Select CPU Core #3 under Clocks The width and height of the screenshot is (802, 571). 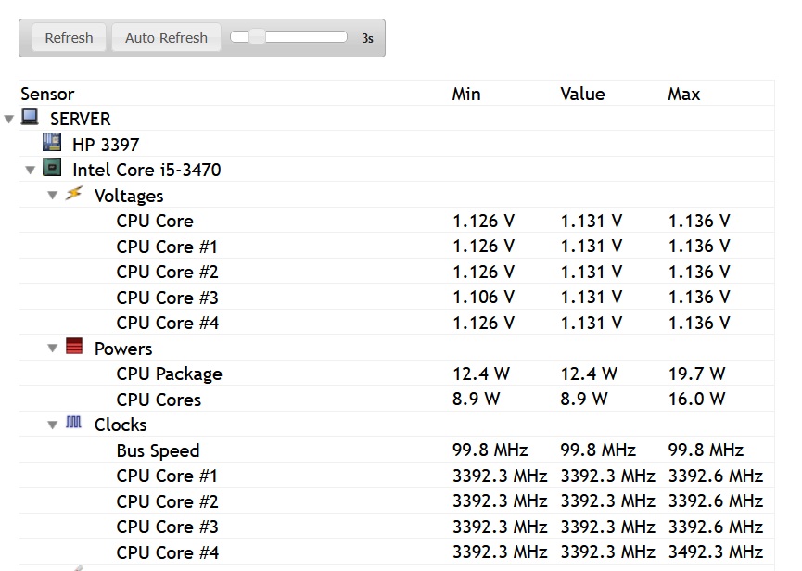(x=397, y=527)
